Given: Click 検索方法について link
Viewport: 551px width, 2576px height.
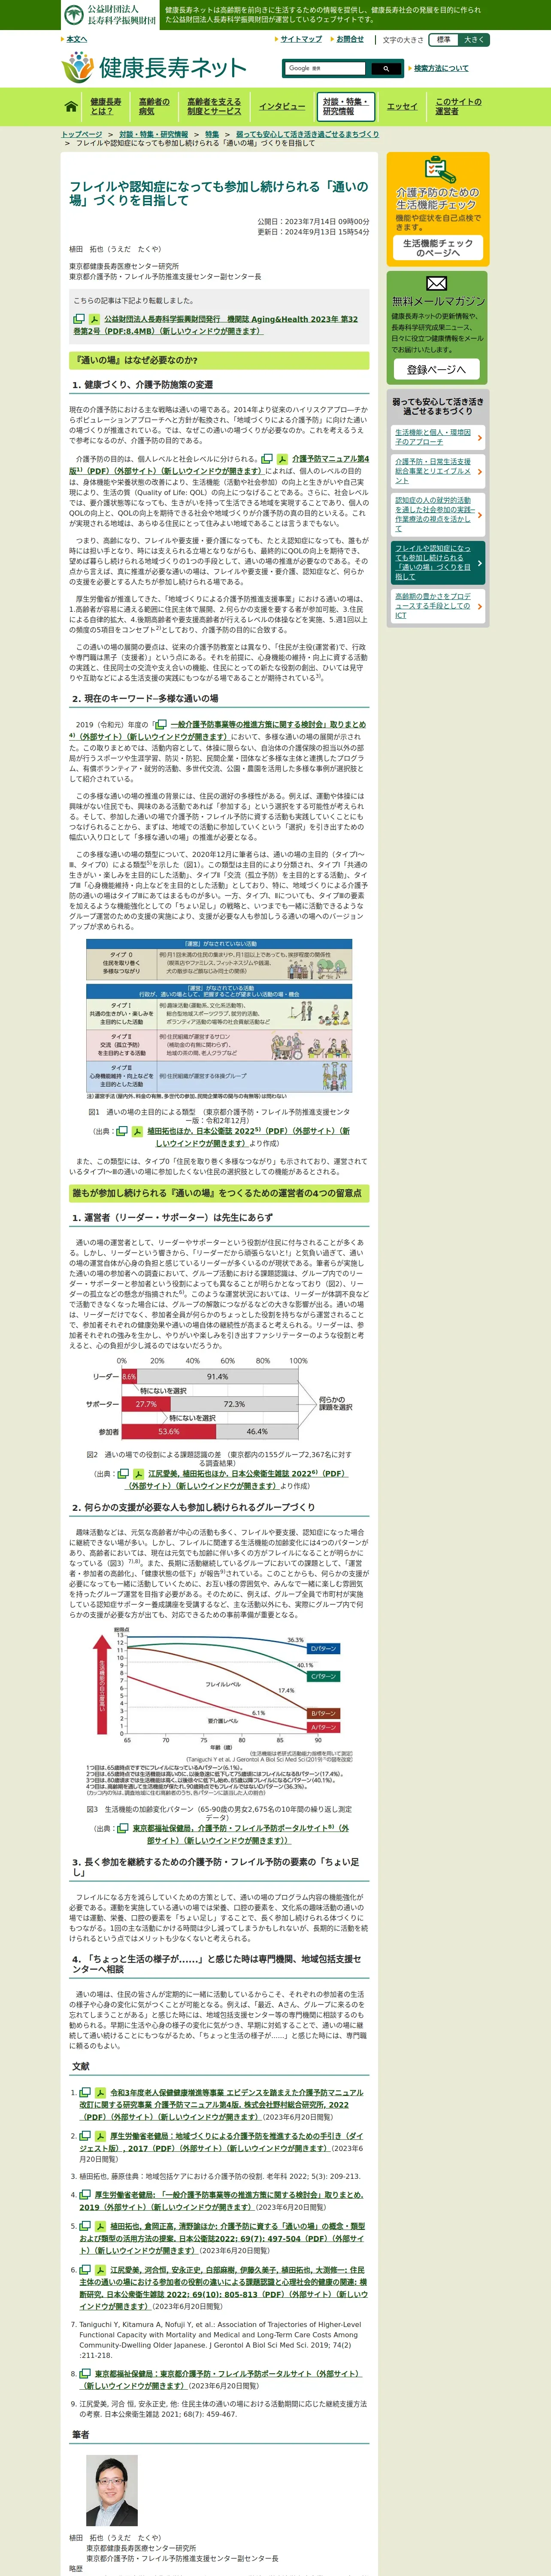Looking at the screenshot, I should pos(441,69).
